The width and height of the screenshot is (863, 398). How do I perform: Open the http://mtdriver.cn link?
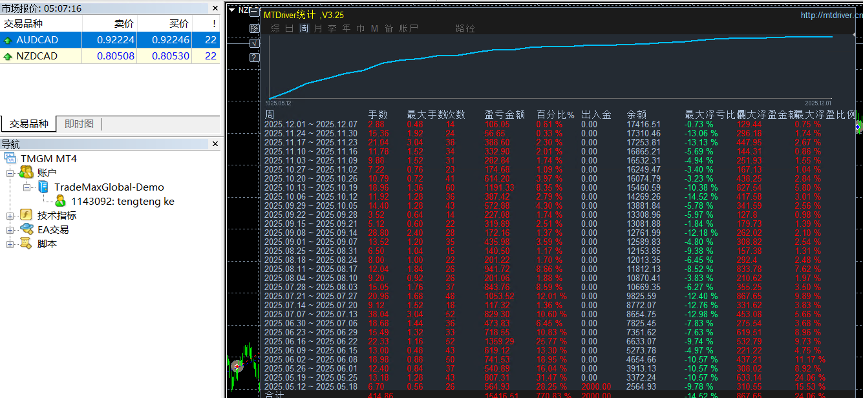[831, 15]
